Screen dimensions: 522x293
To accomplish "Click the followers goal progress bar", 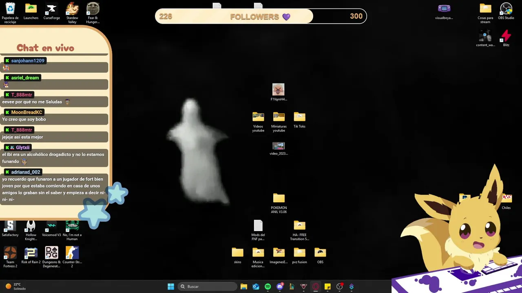I will point(261,17).
